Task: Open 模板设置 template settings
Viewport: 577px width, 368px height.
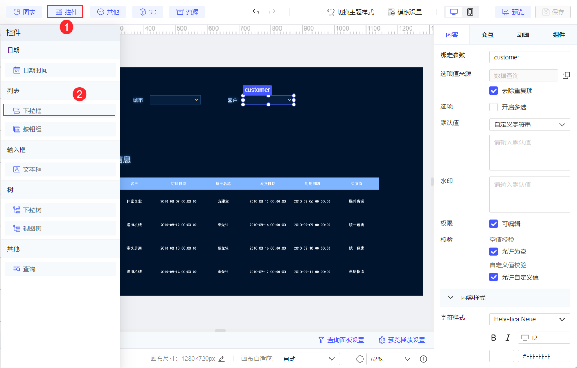Action: pyautogui.click(x=405, y=12)
